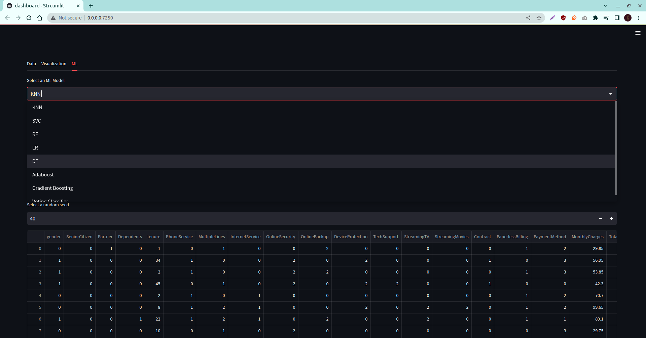This screenshot has height=338, width=646.
Task: Click the screenshot camera extension icon
Action: pos(585,18)
